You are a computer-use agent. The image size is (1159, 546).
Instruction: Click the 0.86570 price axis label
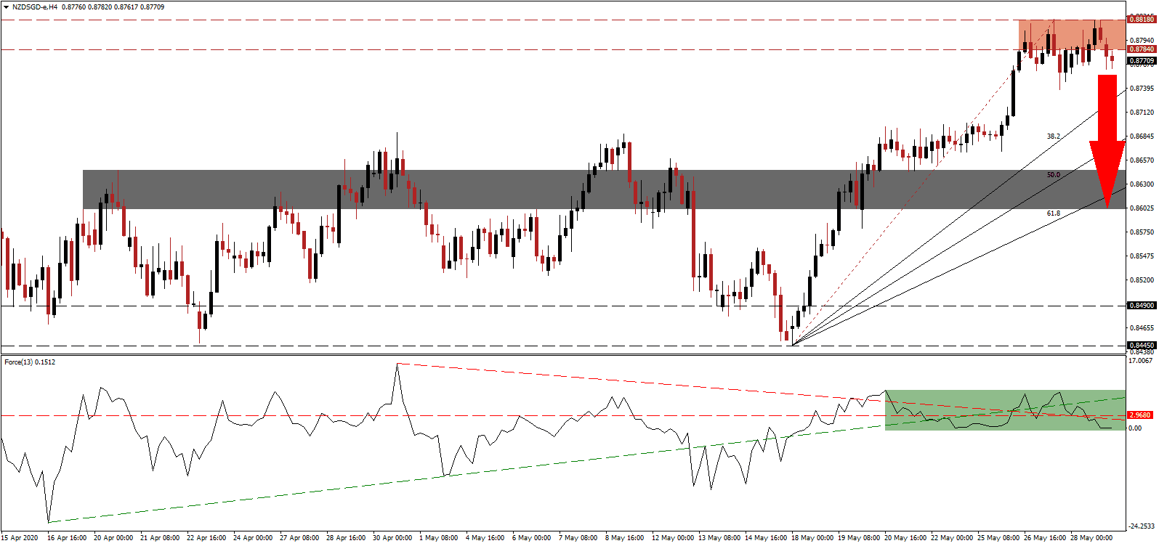pos(1143,160)
